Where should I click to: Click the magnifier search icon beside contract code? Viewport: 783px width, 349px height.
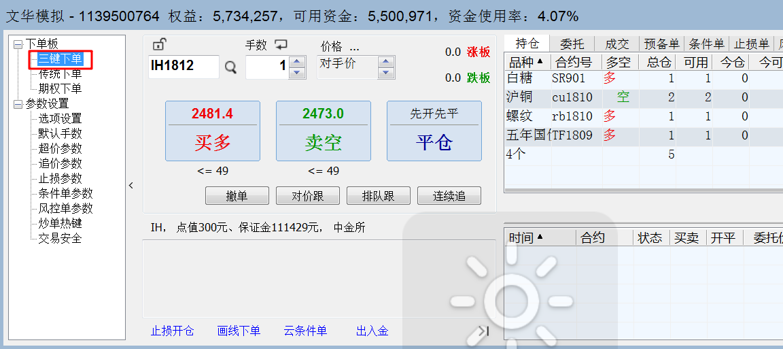tap(230, 67)
